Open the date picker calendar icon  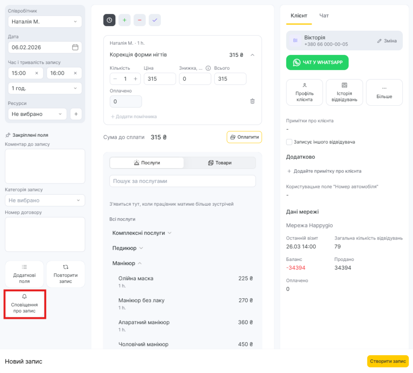click(75, 47)
